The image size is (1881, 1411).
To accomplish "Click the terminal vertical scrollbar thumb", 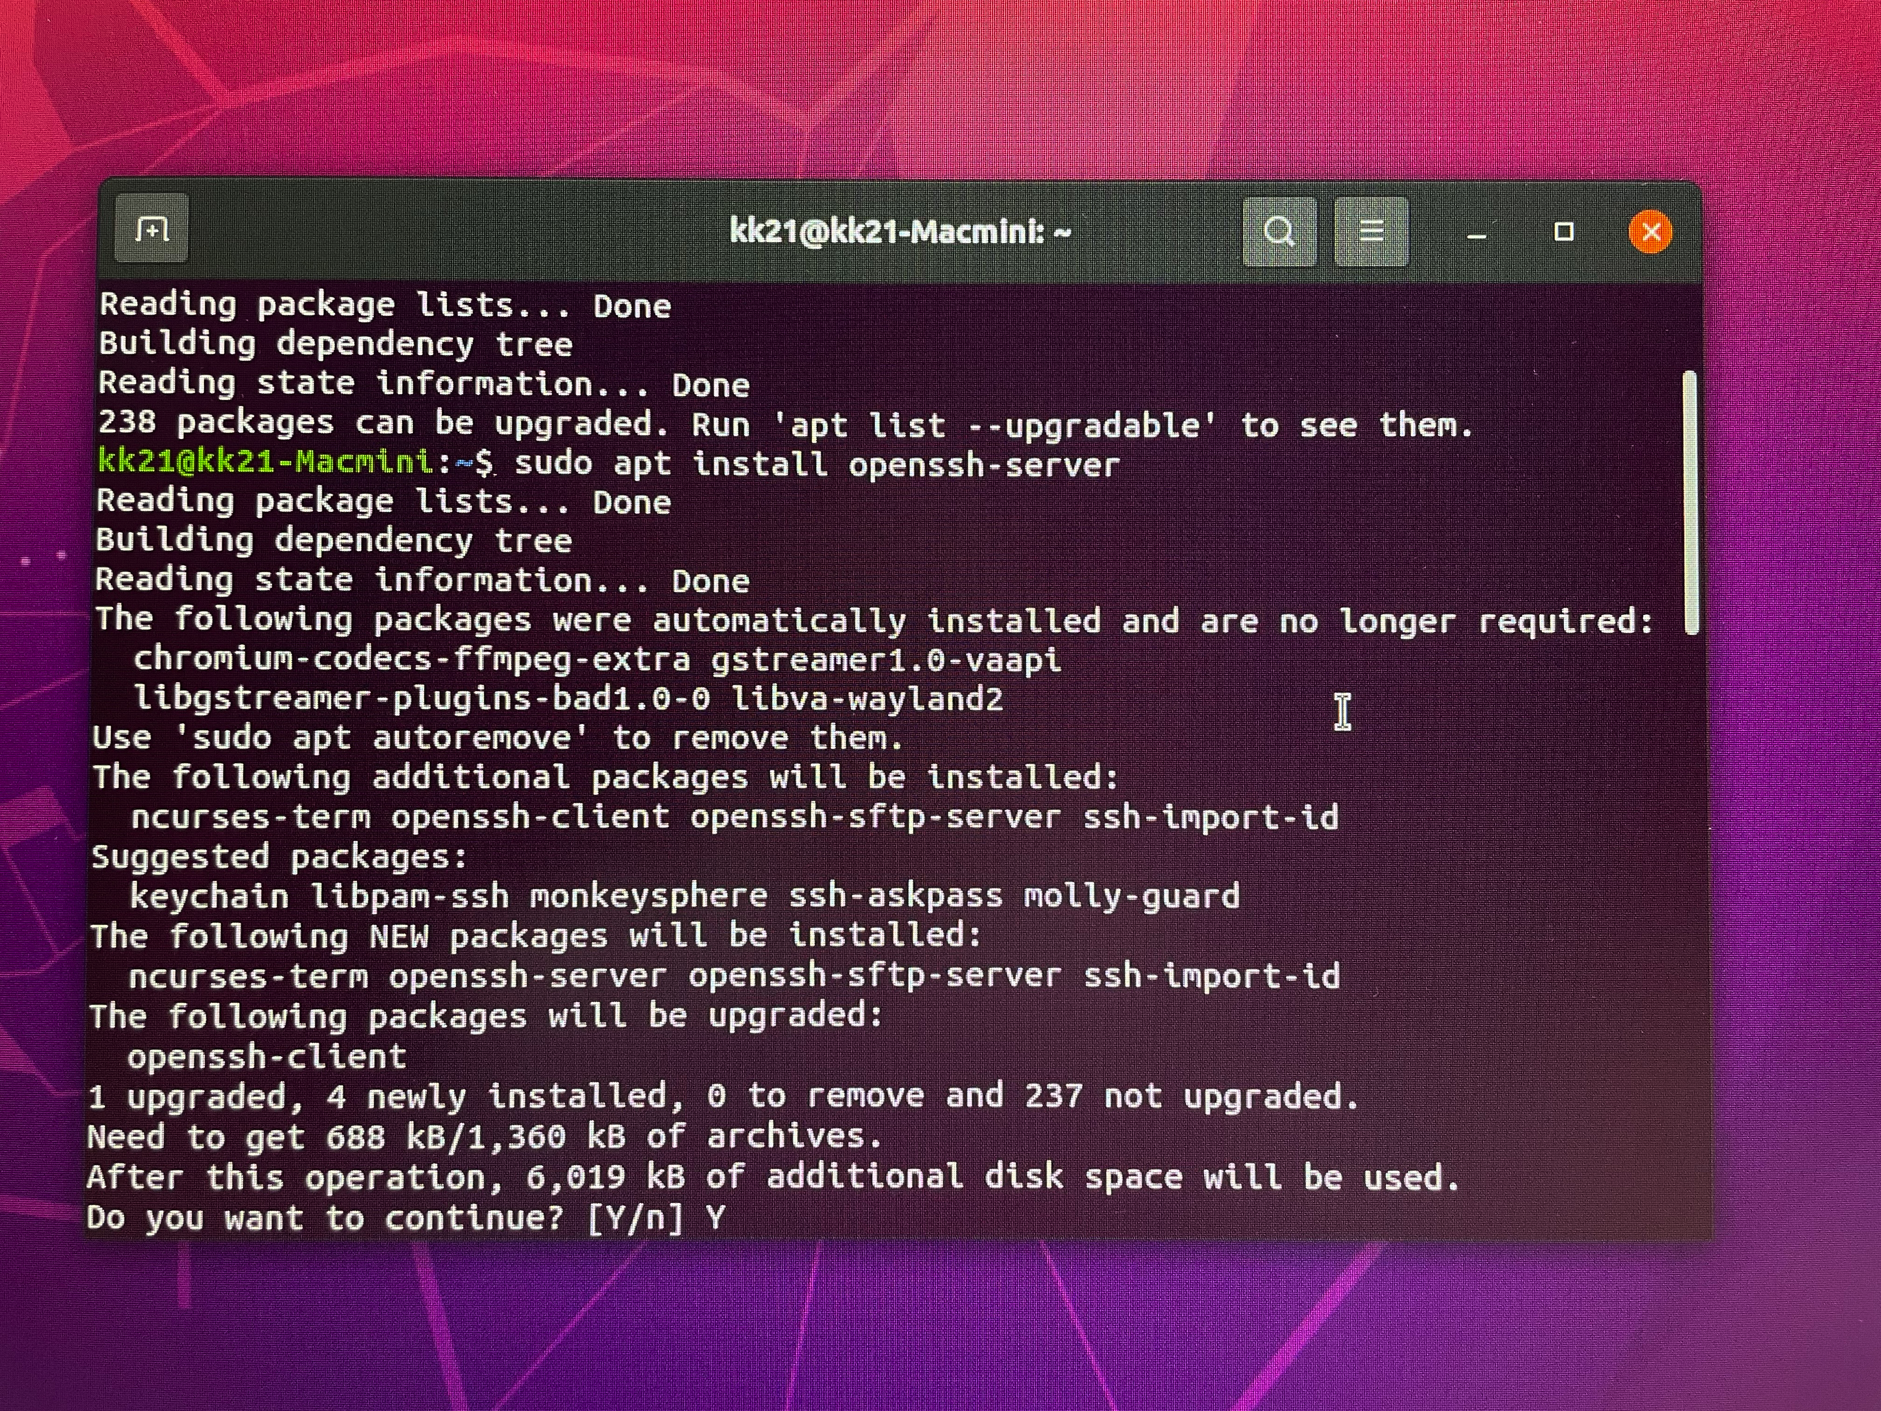I will (x=1691, y=502).
